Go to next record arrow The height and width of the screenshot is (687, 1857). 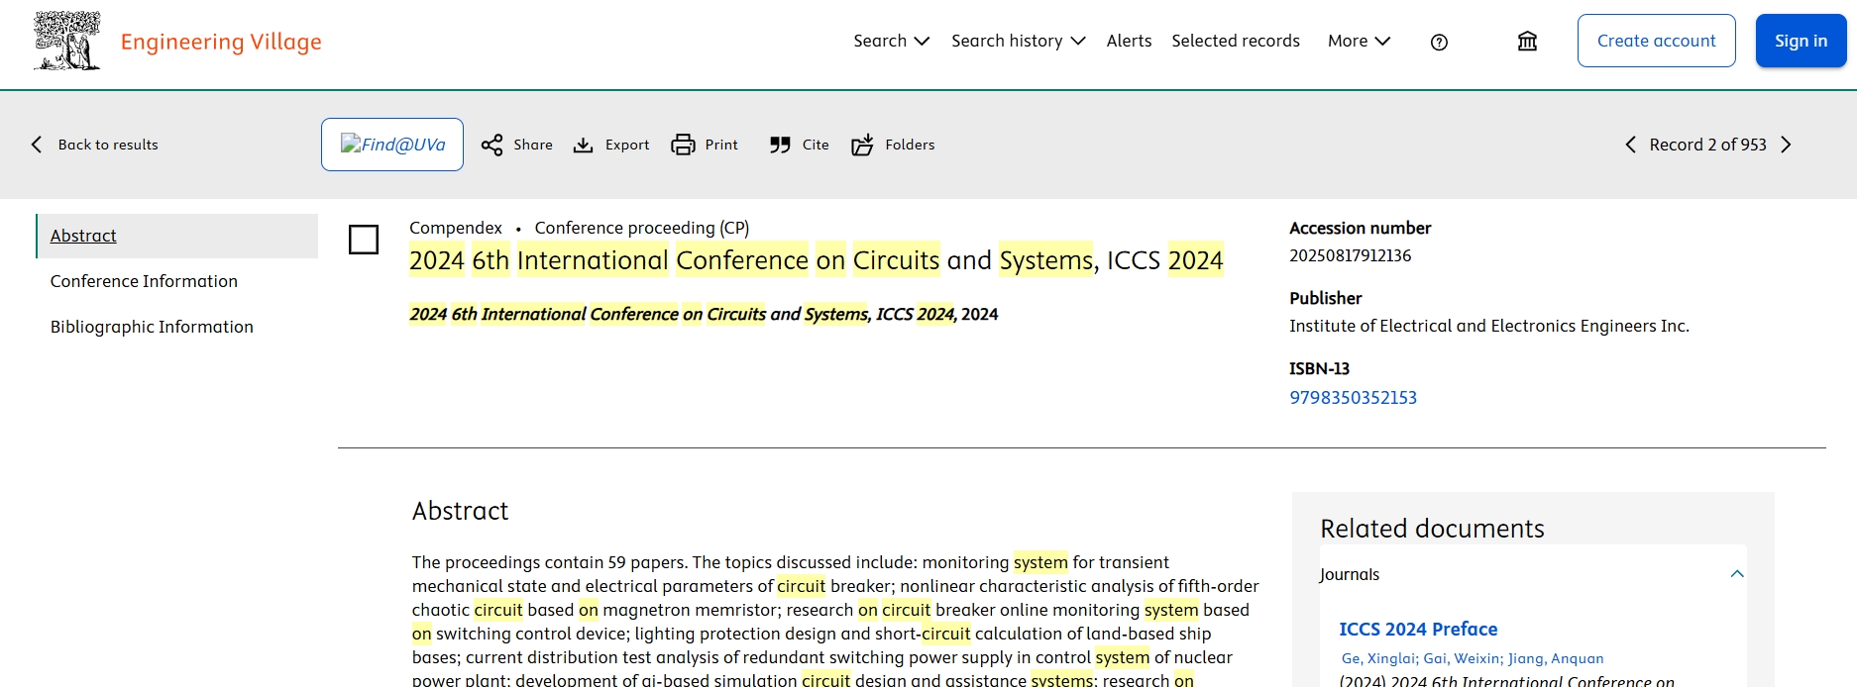click(1786, 146)
